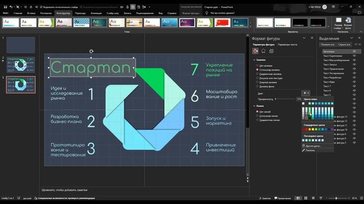This screenshot has width=364, height=204.
Task: Open quick access toolbar customize dropdown
Action: [149, 7]
